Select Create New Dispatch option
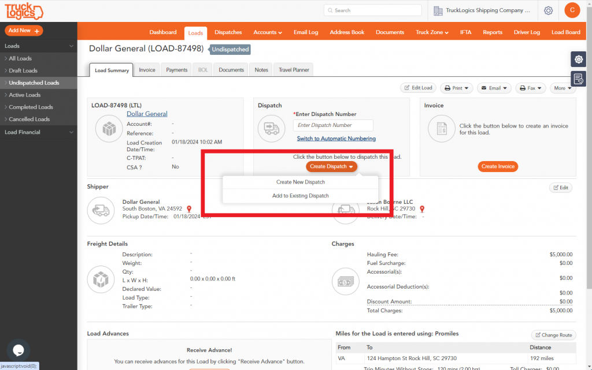592x370 pixels. (x=301, y=182)
